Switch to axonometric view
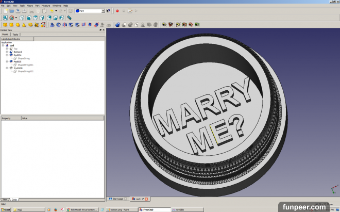The height and width of the screenshot is (212, 340). (22, 18)
